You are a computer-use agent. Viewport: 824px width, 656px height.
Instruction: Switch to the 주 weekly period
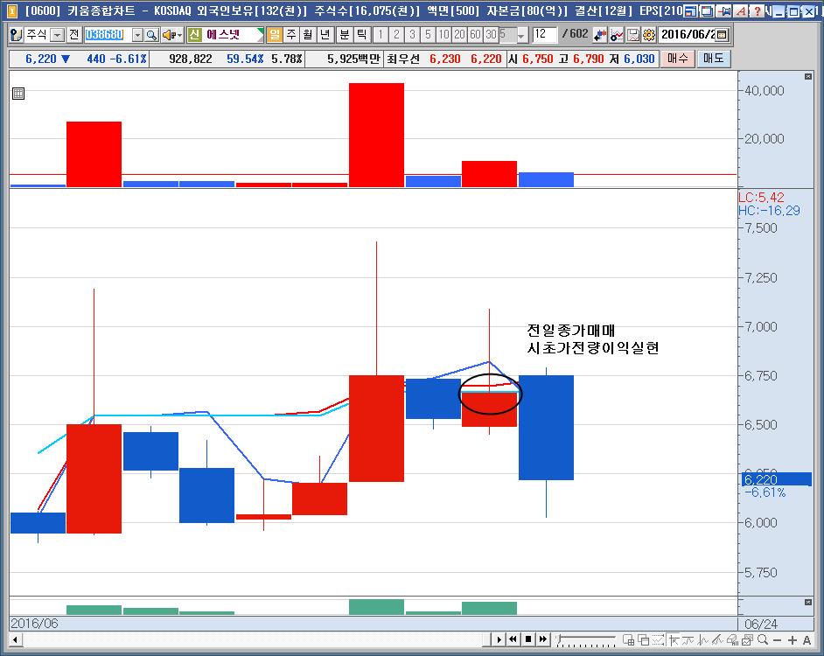pyautogui.click(x=291, y=35)
